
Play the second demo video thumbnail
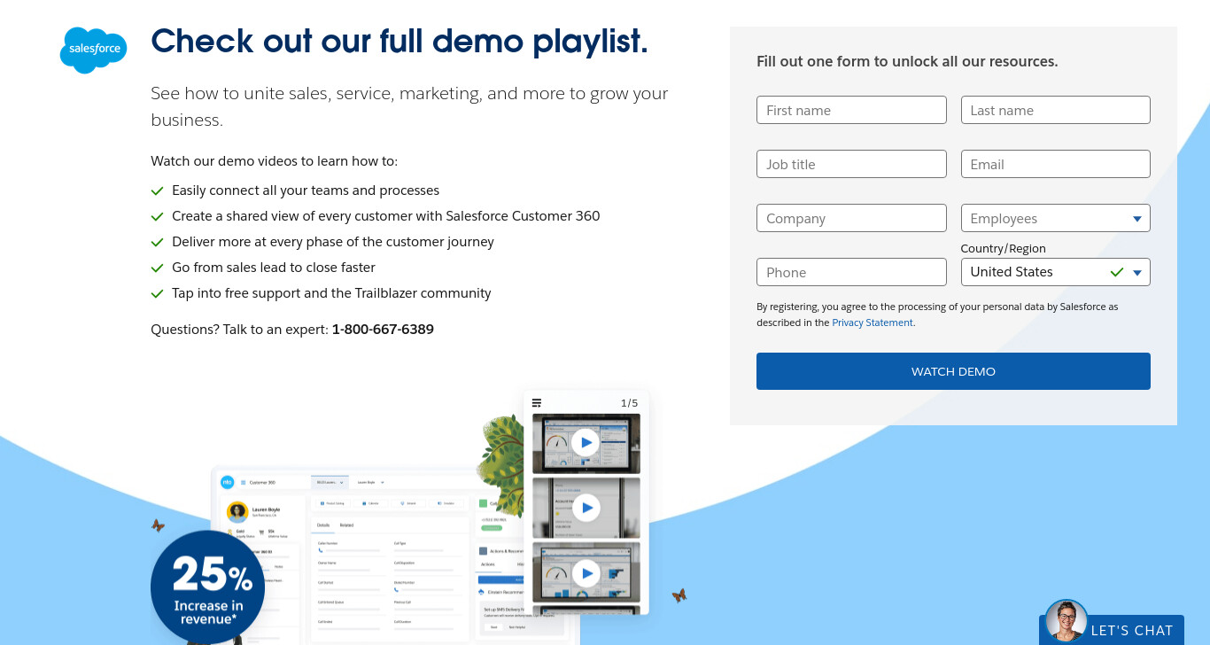[x=586, y=508]
